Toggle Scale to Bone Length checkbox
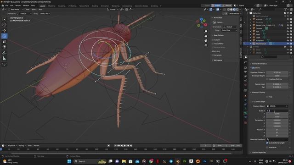Screen dimensions: 294x165 click(267, 143)
